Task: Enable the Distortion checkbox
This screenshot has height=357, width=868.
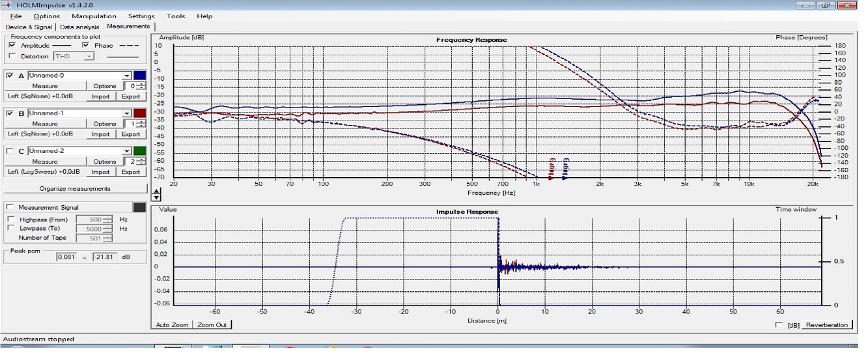Action: coord(12,57)
